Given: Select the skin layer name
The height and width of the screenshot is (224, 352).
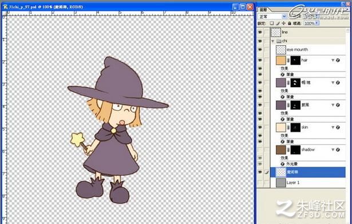Looking at the screenshot, I should tap(304, 127).
